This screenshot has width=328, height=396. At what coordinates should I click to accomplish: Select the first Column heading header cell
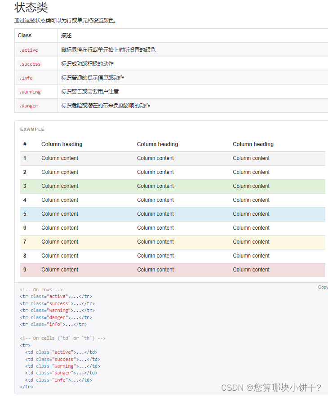(62, 144)
